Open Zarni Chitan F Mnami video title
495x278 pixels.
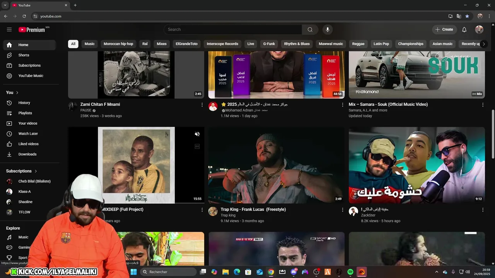tap(100, 104)
